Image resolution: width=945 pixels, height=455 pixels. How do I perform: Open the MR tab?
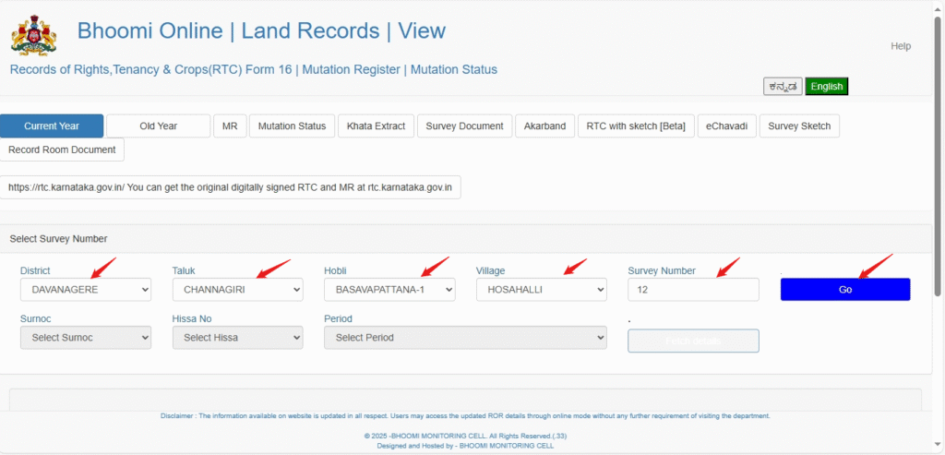pos(230,126)
